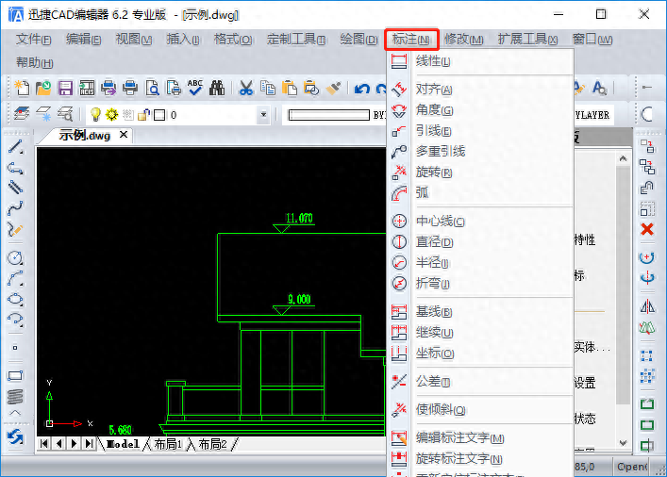
Task: Click the Match properties brush icon
Action: click(333, 88)
